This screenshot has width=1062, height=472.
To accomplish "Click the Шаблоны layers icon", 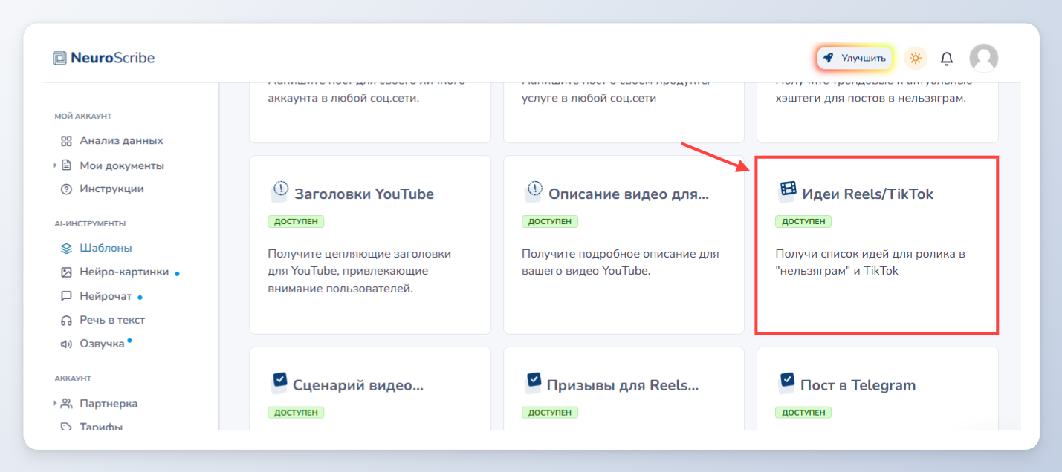I will point(66,249).
